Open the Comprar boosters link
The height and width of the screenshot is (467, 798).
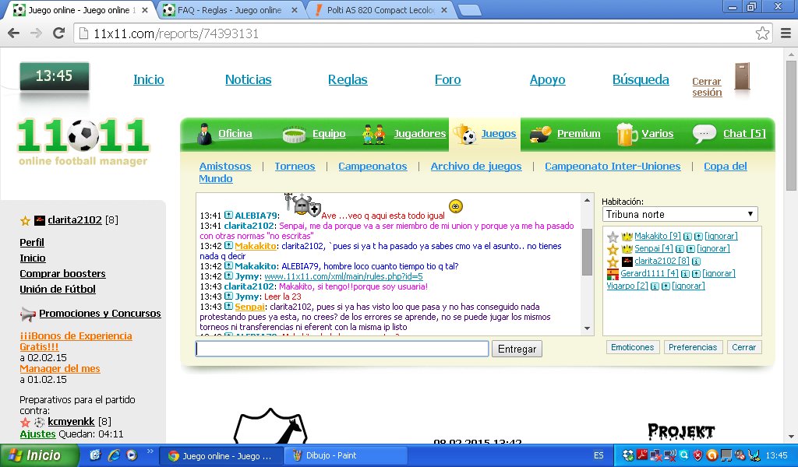(62, 273)
